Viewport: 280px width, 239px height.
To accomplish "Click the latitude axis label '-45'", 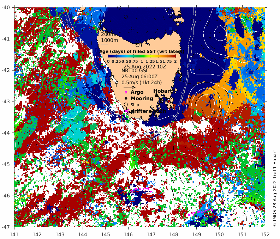I will [6, 164].
